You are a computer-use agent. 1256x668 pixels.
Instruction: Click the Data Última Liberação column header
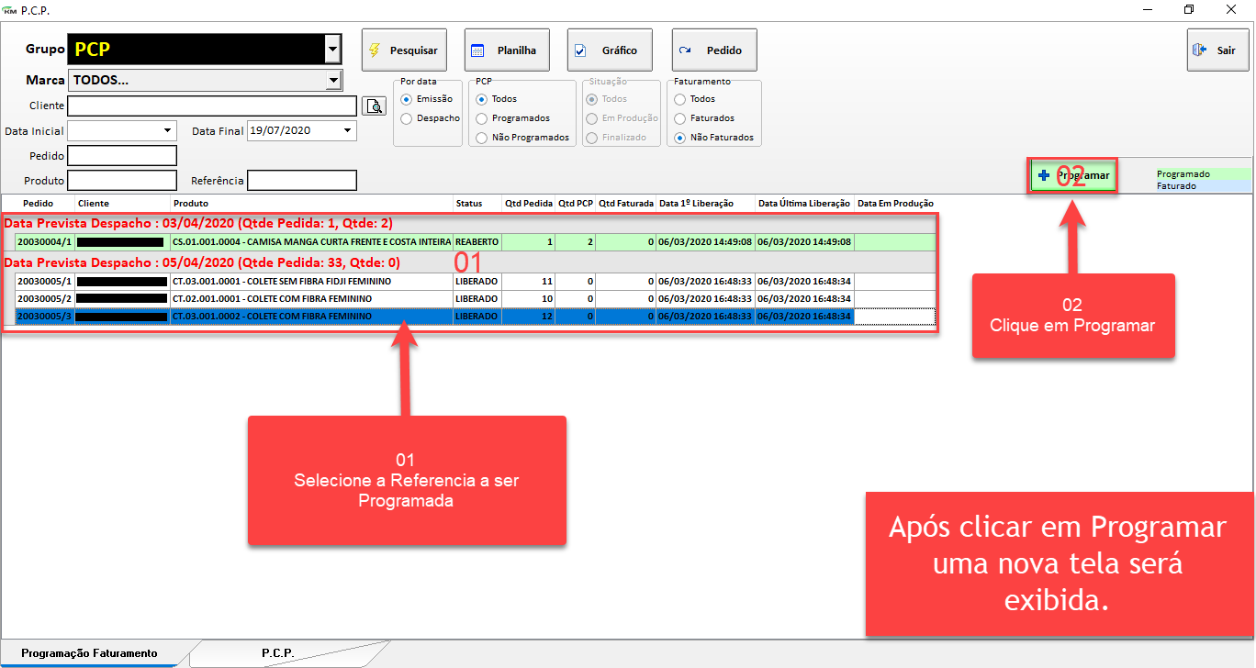coord(804,203)
